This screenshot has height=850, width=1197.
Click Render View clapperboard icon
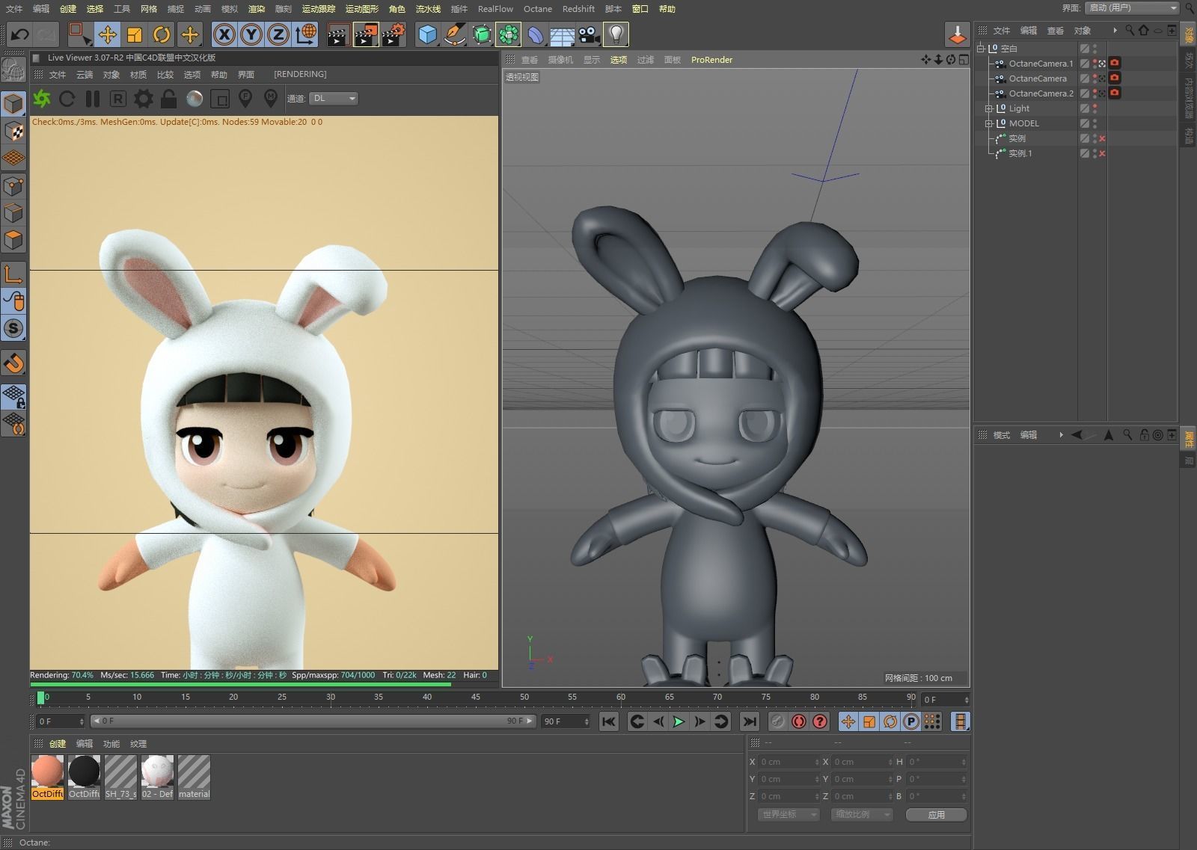coord(337,34)
